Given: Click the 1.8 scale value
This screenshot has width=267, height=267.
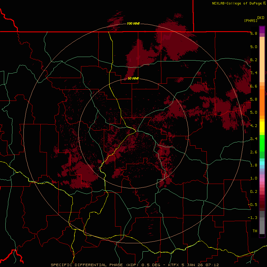Looking at the screenshot, I should click(254, 165).
